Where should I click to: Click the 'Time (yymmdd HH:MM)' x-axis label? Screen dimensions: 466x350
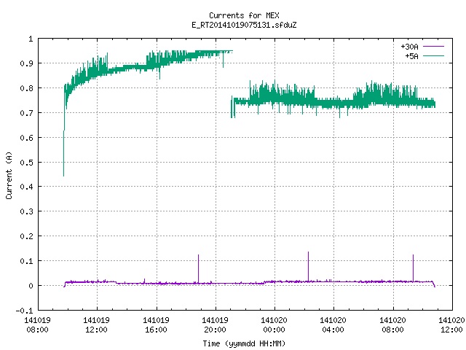point(244,343)
